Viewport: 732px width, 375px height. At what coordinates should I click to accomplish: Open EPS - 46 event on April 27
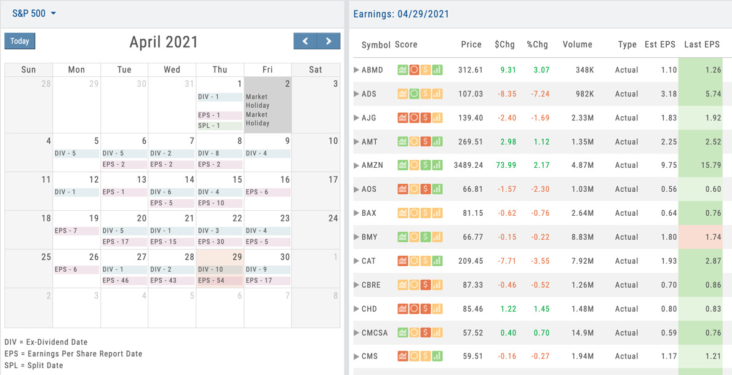124,281
